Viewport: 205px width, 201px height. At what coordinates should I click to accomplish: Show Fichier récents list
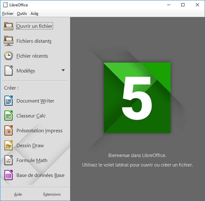pos(32,56)
